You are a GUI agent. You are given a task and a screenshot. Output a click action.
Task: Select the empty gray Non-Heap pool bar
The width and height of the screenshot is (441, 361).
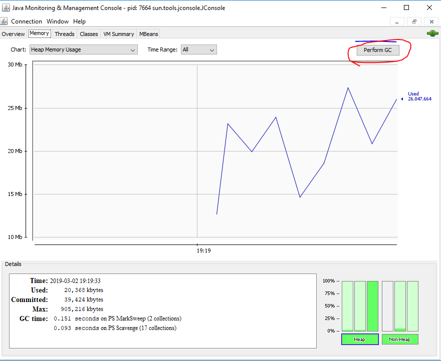387,306
